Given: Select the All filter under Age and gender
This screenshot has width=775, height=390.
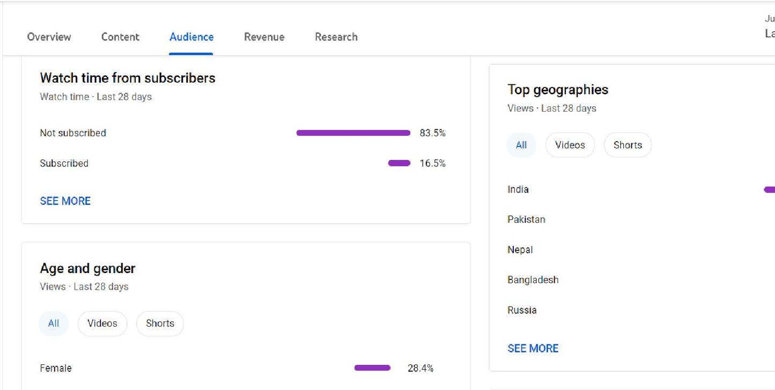Looking at the screenshot, I should coord(54,323).
